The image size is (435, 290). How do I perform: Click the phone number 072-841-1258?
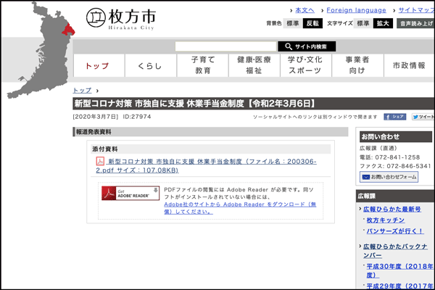click(397, 157)
